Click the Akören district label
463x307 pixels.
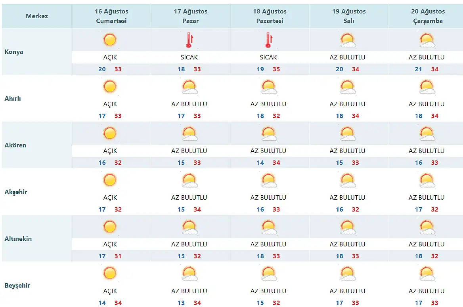[x=15, y=145]
